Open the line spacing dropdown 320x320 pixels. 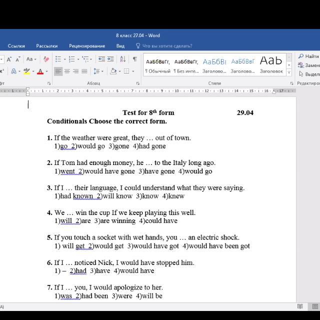coord(98,71)
